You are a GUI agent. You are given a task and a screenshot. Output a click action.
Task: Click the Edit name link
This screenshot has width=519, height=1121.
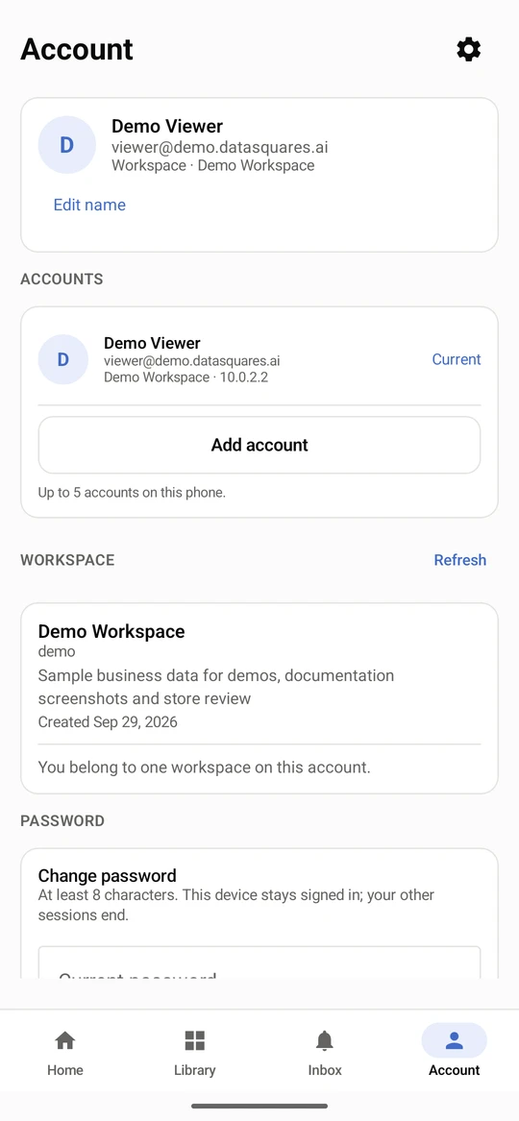[89, 206]
